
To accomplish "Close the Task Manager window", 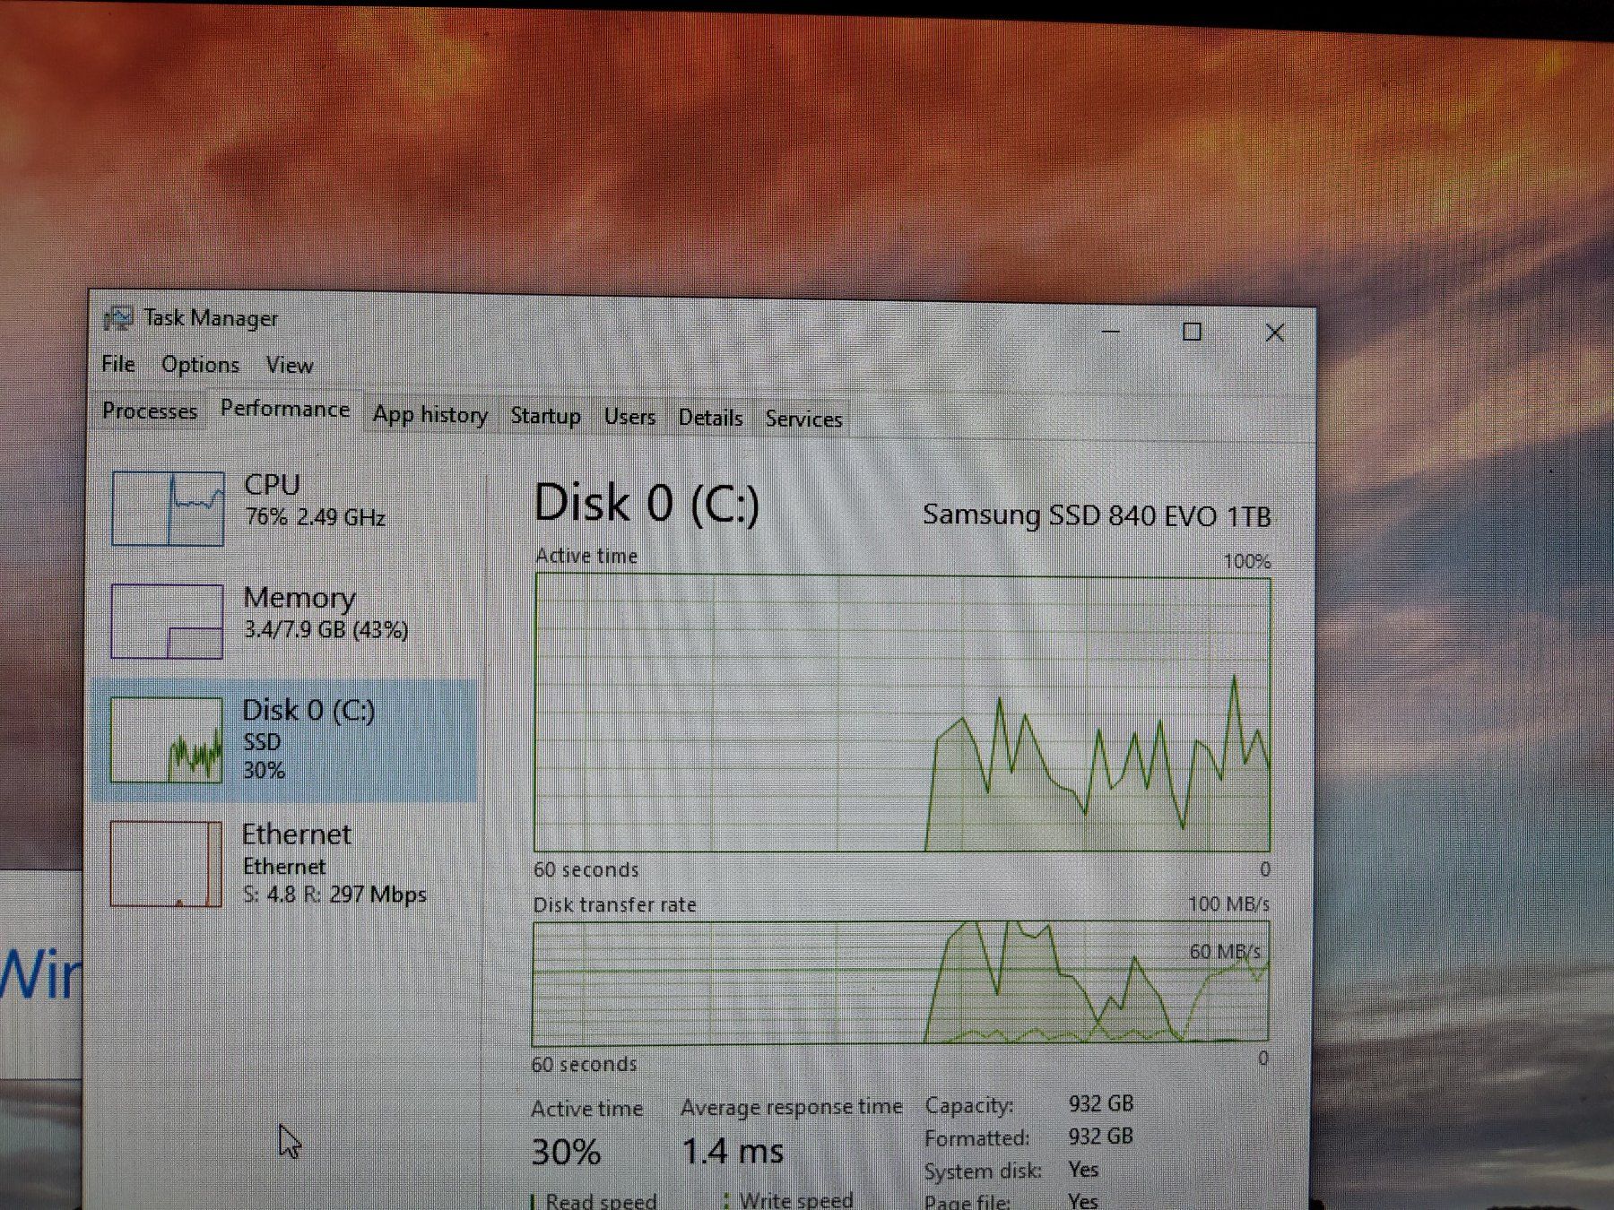I will tap(1274, 333).
